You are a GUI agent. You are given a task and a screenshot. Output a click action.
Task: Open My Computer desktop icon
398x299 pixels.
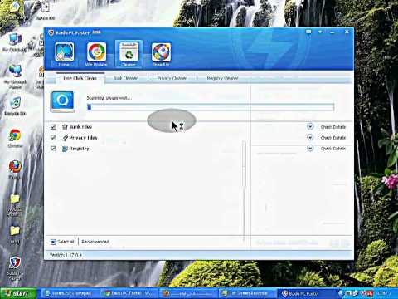pyautogui.click(x=14, y=43)
